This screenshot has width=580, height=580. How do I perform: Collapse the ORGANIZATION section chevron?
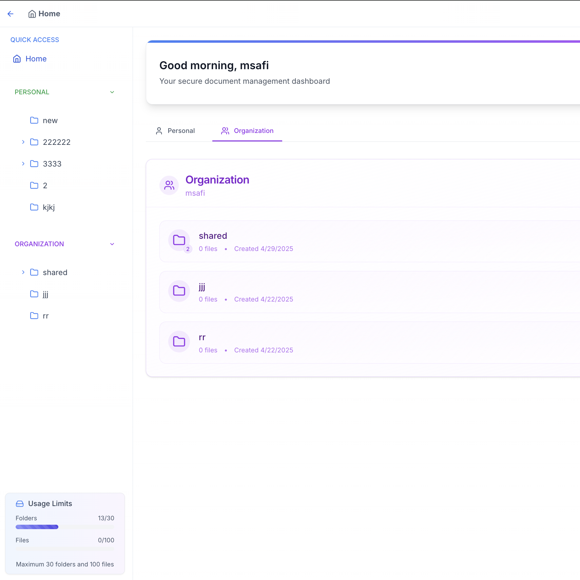pos(112,244)
